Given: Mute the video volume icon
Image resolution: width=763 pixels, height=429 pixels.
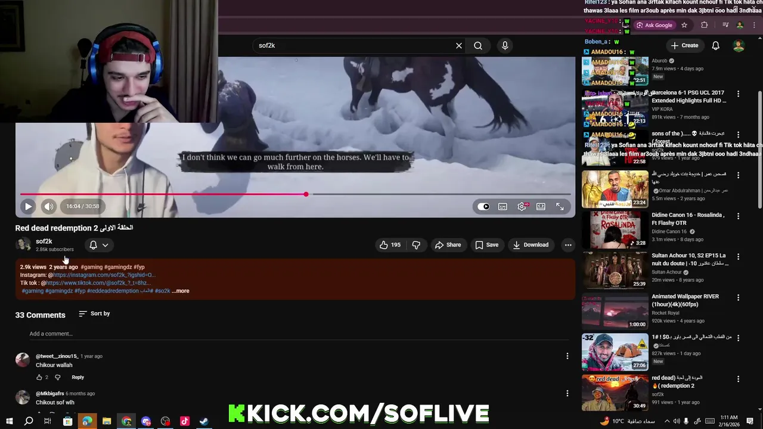Looking at the screenshot, I should 49,206.
